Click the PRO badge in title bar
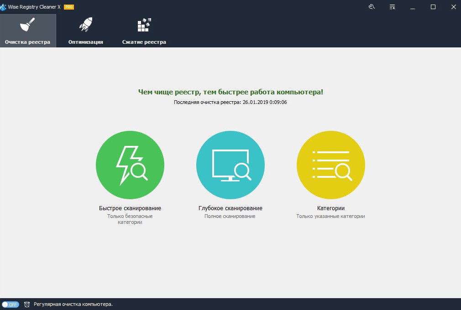The width and height of the screenshot is (461, 310). (69, 7)
